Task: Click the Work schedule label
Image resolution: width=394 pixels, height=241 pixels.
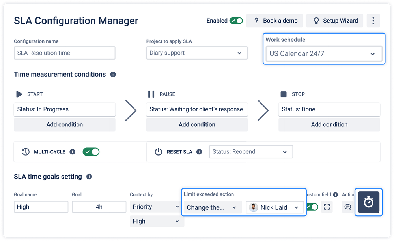Action: pyautogui.click(x=286, y=40)
